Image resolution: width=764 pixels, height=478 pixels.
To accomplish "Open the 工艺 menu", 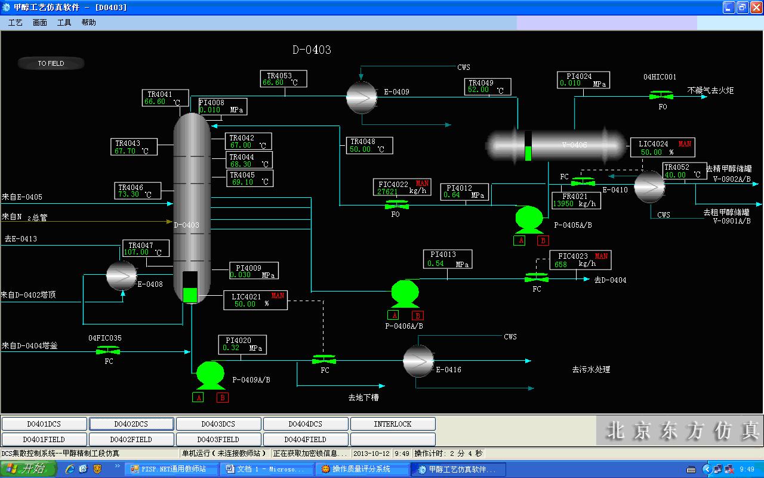I will 16,23.
